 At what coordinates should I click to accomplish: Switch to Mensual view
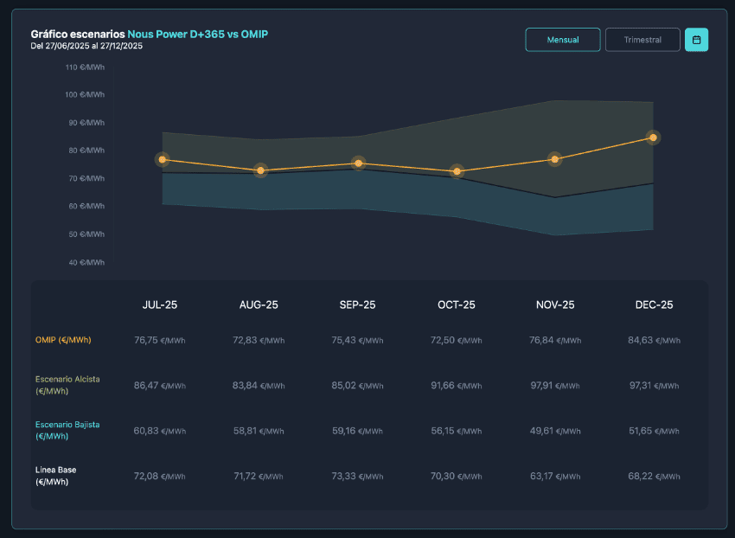(563, 40)
